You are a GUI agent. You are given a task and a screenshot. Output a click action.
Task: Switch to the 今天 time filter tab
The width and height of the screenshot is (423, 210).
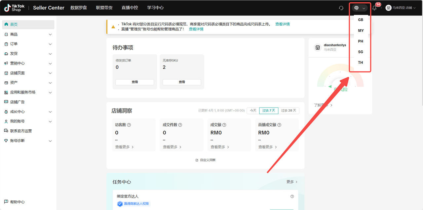tap(253, 111)
